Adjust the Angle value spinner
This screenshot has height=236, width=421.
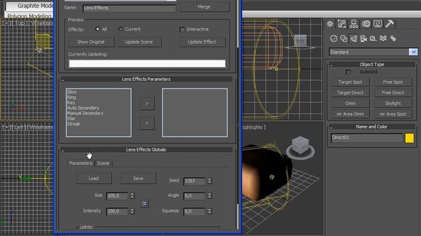coord(209,196)
